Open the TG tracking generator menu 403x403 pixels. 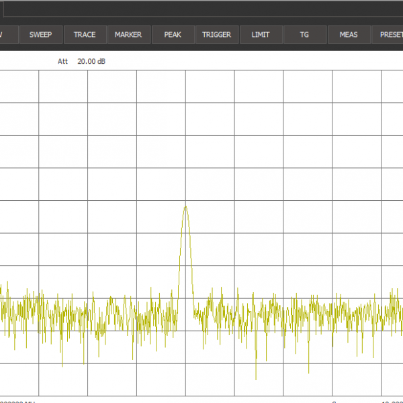click(304, 34)
